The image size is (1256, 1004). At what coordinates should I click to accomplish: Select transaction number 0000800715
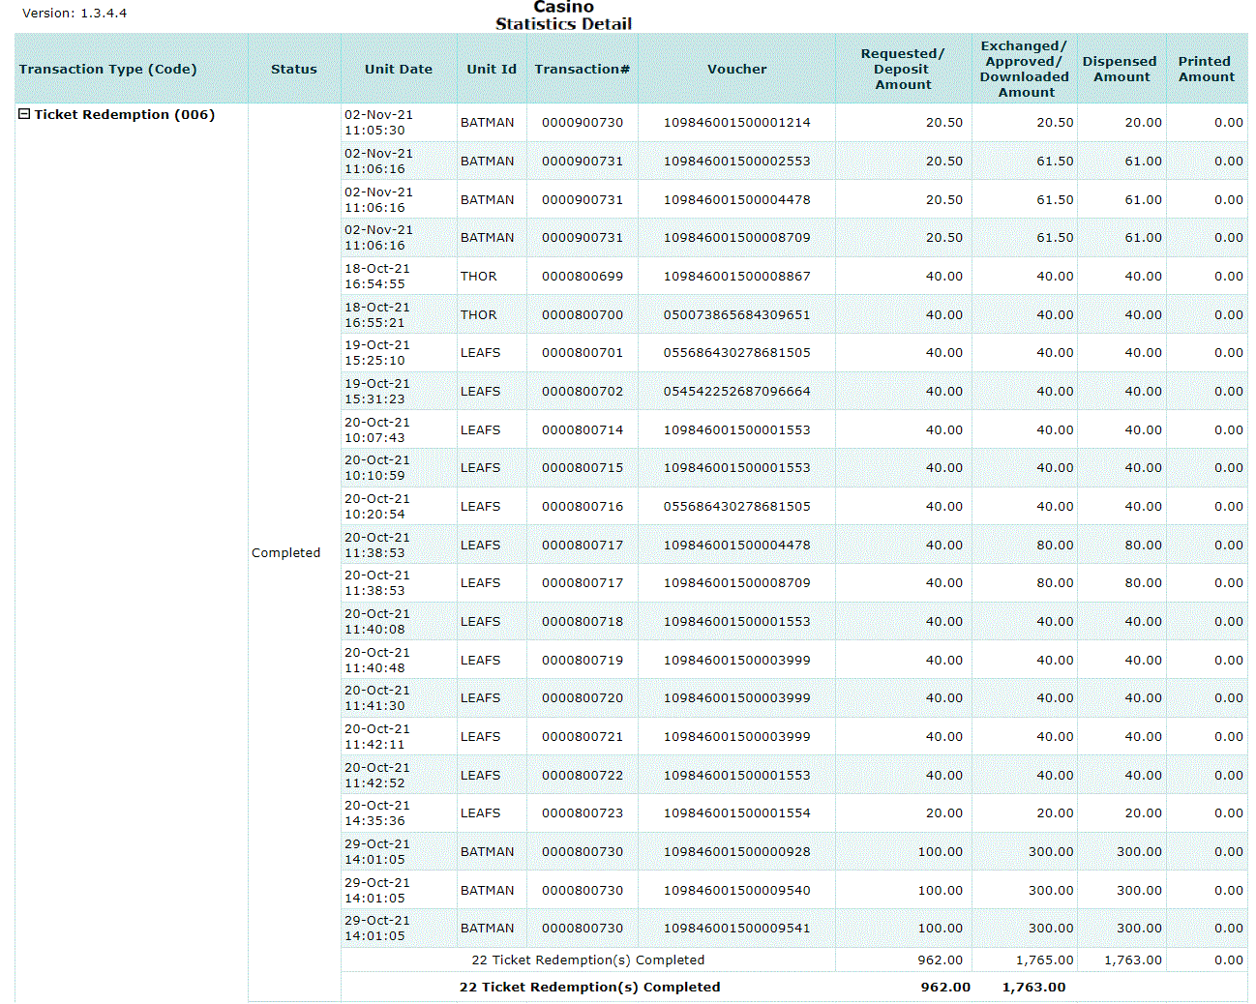click(583, 468)
